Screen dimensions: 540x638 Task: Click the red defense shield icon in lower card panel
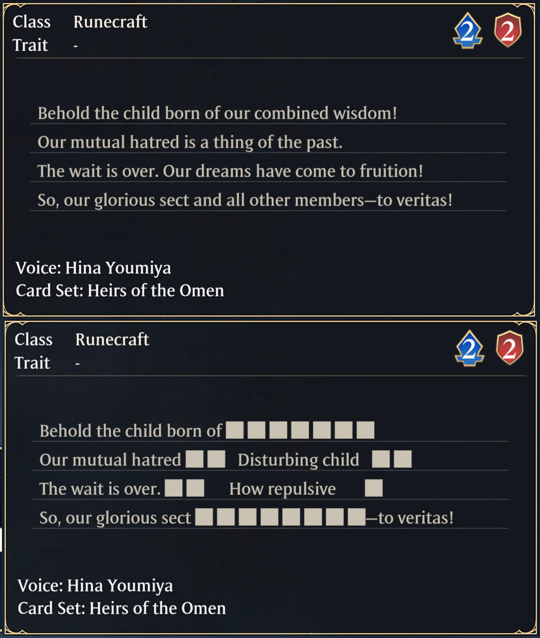pos(510,349)
